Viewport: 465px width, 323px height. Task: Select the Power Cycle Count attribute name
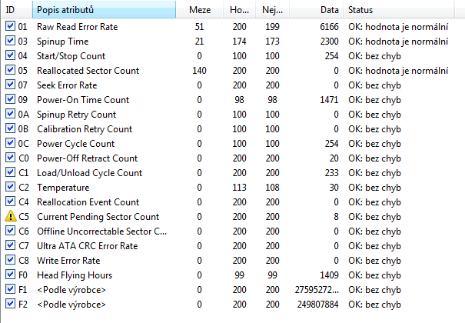coord(75,144)
